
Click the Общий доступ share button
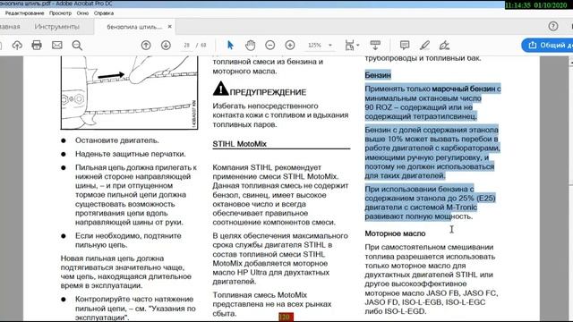coord(548,45)
